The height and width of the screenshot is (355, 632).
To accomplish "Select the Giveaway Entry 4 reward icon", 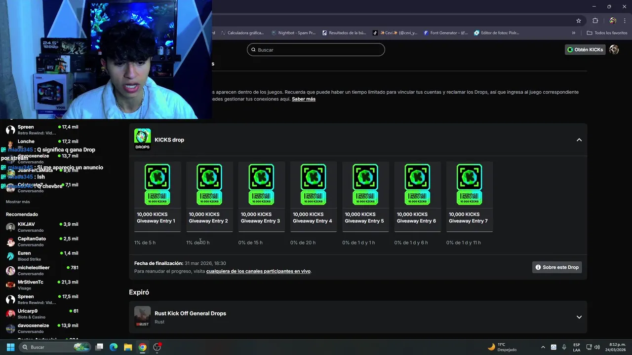I will coord(313,184).
